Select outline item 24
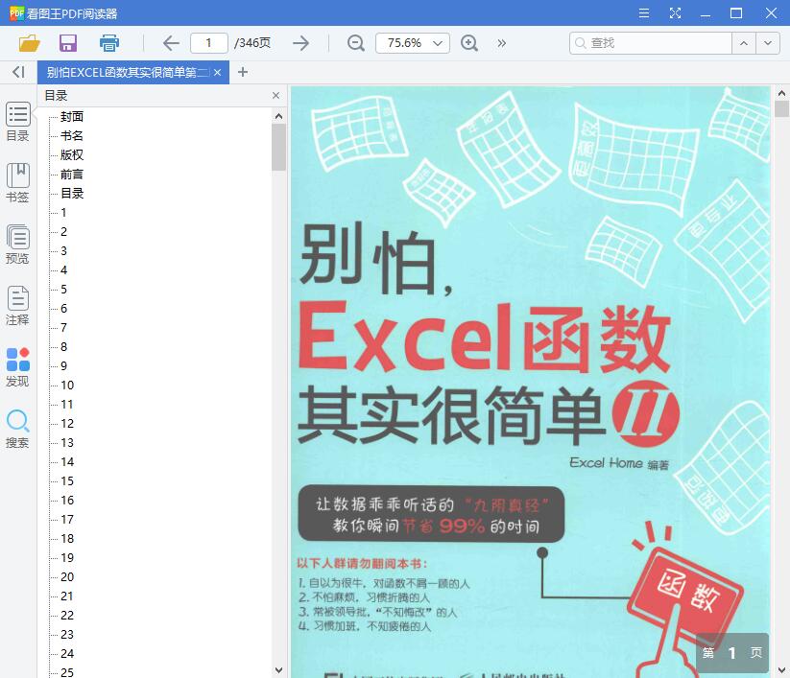The height and width of the screenshot is (678, 790). click(67, 653)
